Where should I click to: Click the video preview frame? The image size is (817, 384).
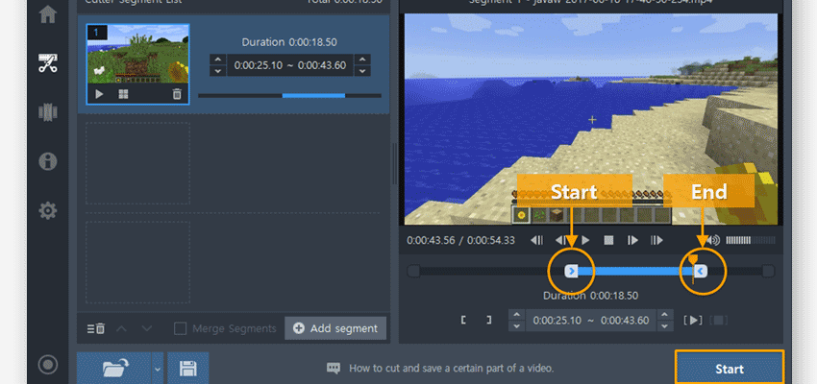tap(591, 119)
